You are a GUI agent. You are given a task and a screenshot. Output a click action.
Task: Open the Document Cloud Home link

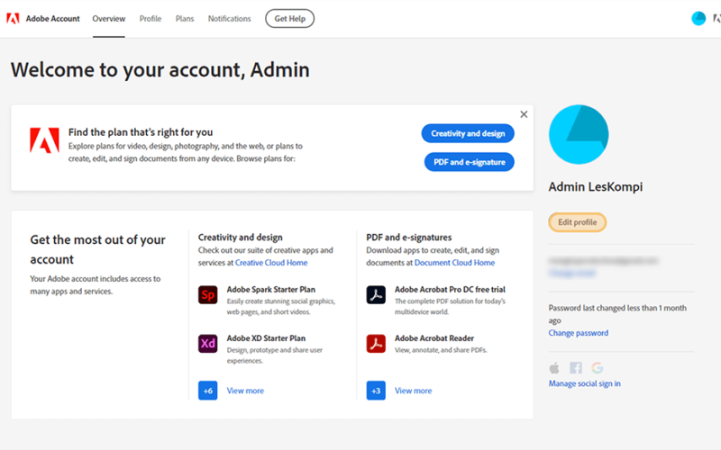(454, 263)
